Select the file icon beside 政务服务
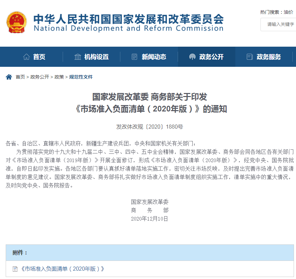This screenshot has height=279, width=296. (x=249, y=57)
